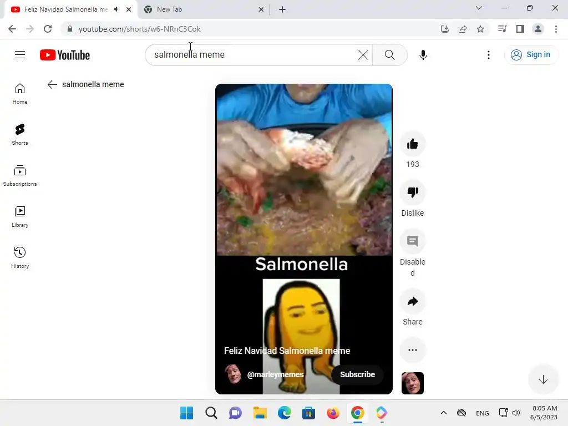Share the short video
Viewport: 568px width, 426px height.
[x=412, y=301]
